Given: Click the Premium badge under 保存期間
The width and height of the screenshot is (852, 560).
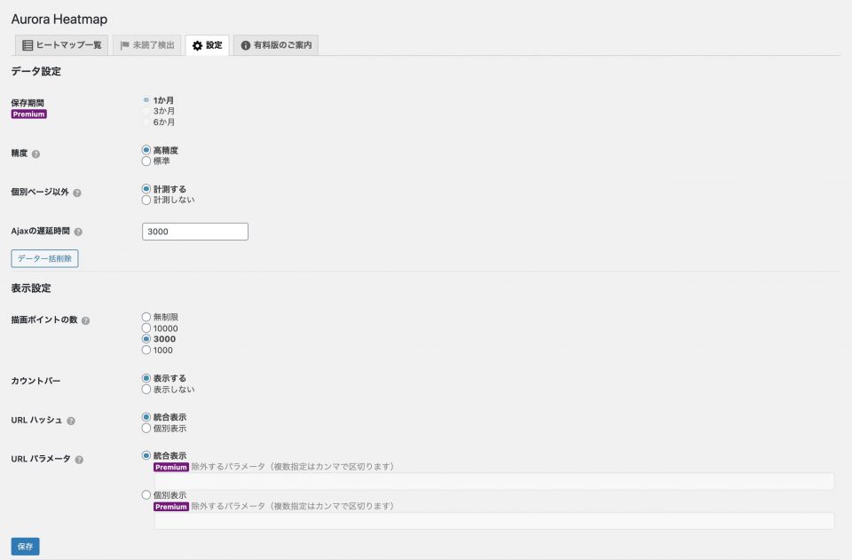Looking at the screenshot, I should coord(28,114).
